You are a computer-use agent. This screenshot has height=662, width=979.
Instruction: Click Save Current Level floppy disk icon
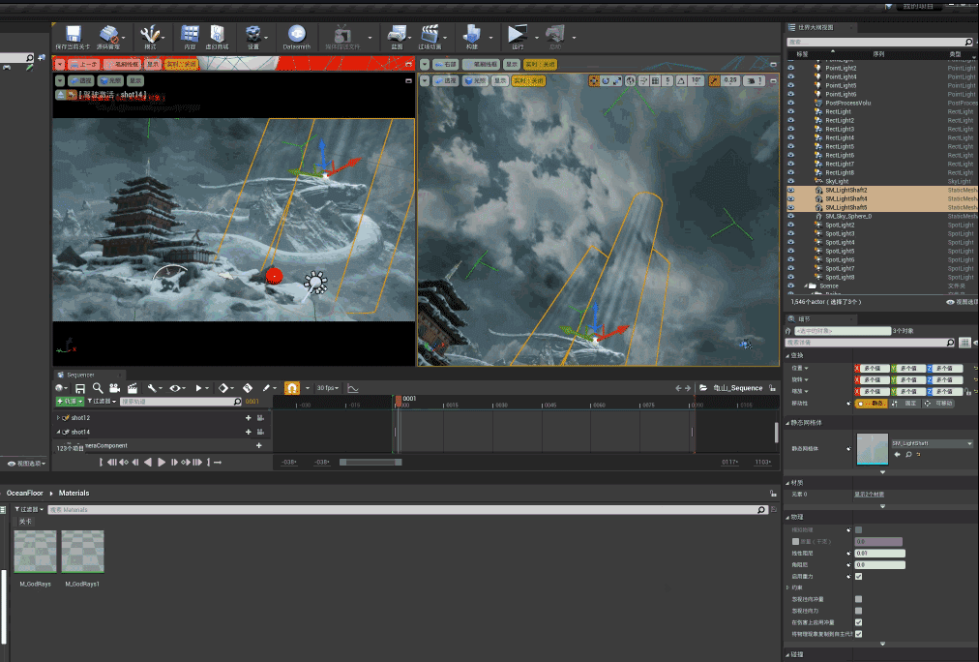tap(74, 34)
